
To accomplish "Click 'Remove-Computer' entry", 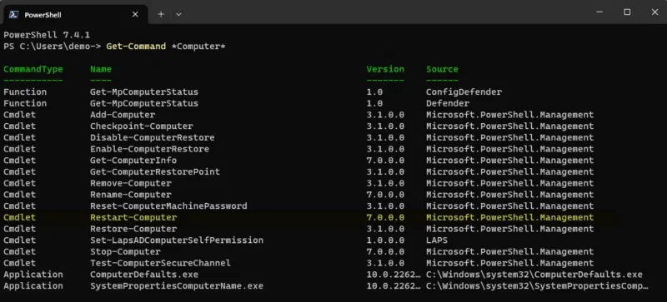I will [x=131, y=184].
